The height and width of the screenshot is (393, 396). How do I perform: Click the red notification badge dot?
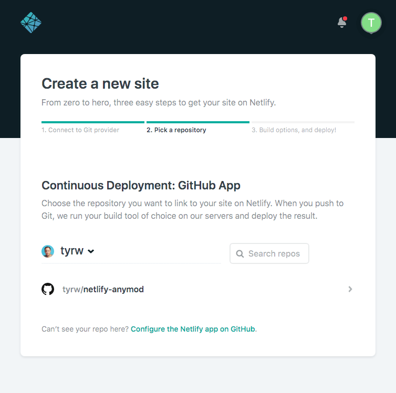345,18
